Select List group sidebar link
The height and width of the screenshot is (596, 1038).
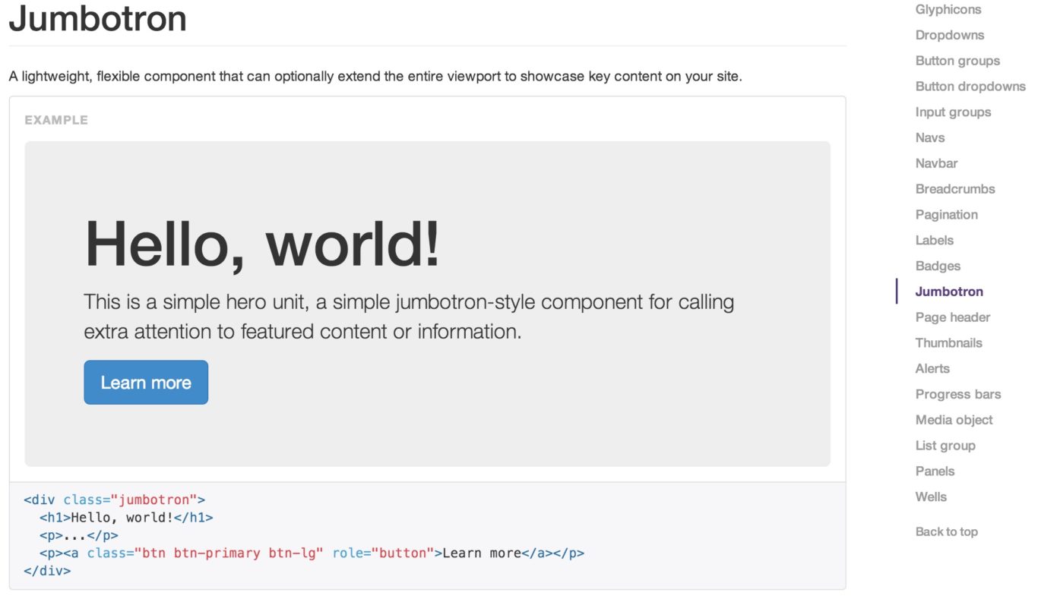pyautogui.click(x=945, y=446)
